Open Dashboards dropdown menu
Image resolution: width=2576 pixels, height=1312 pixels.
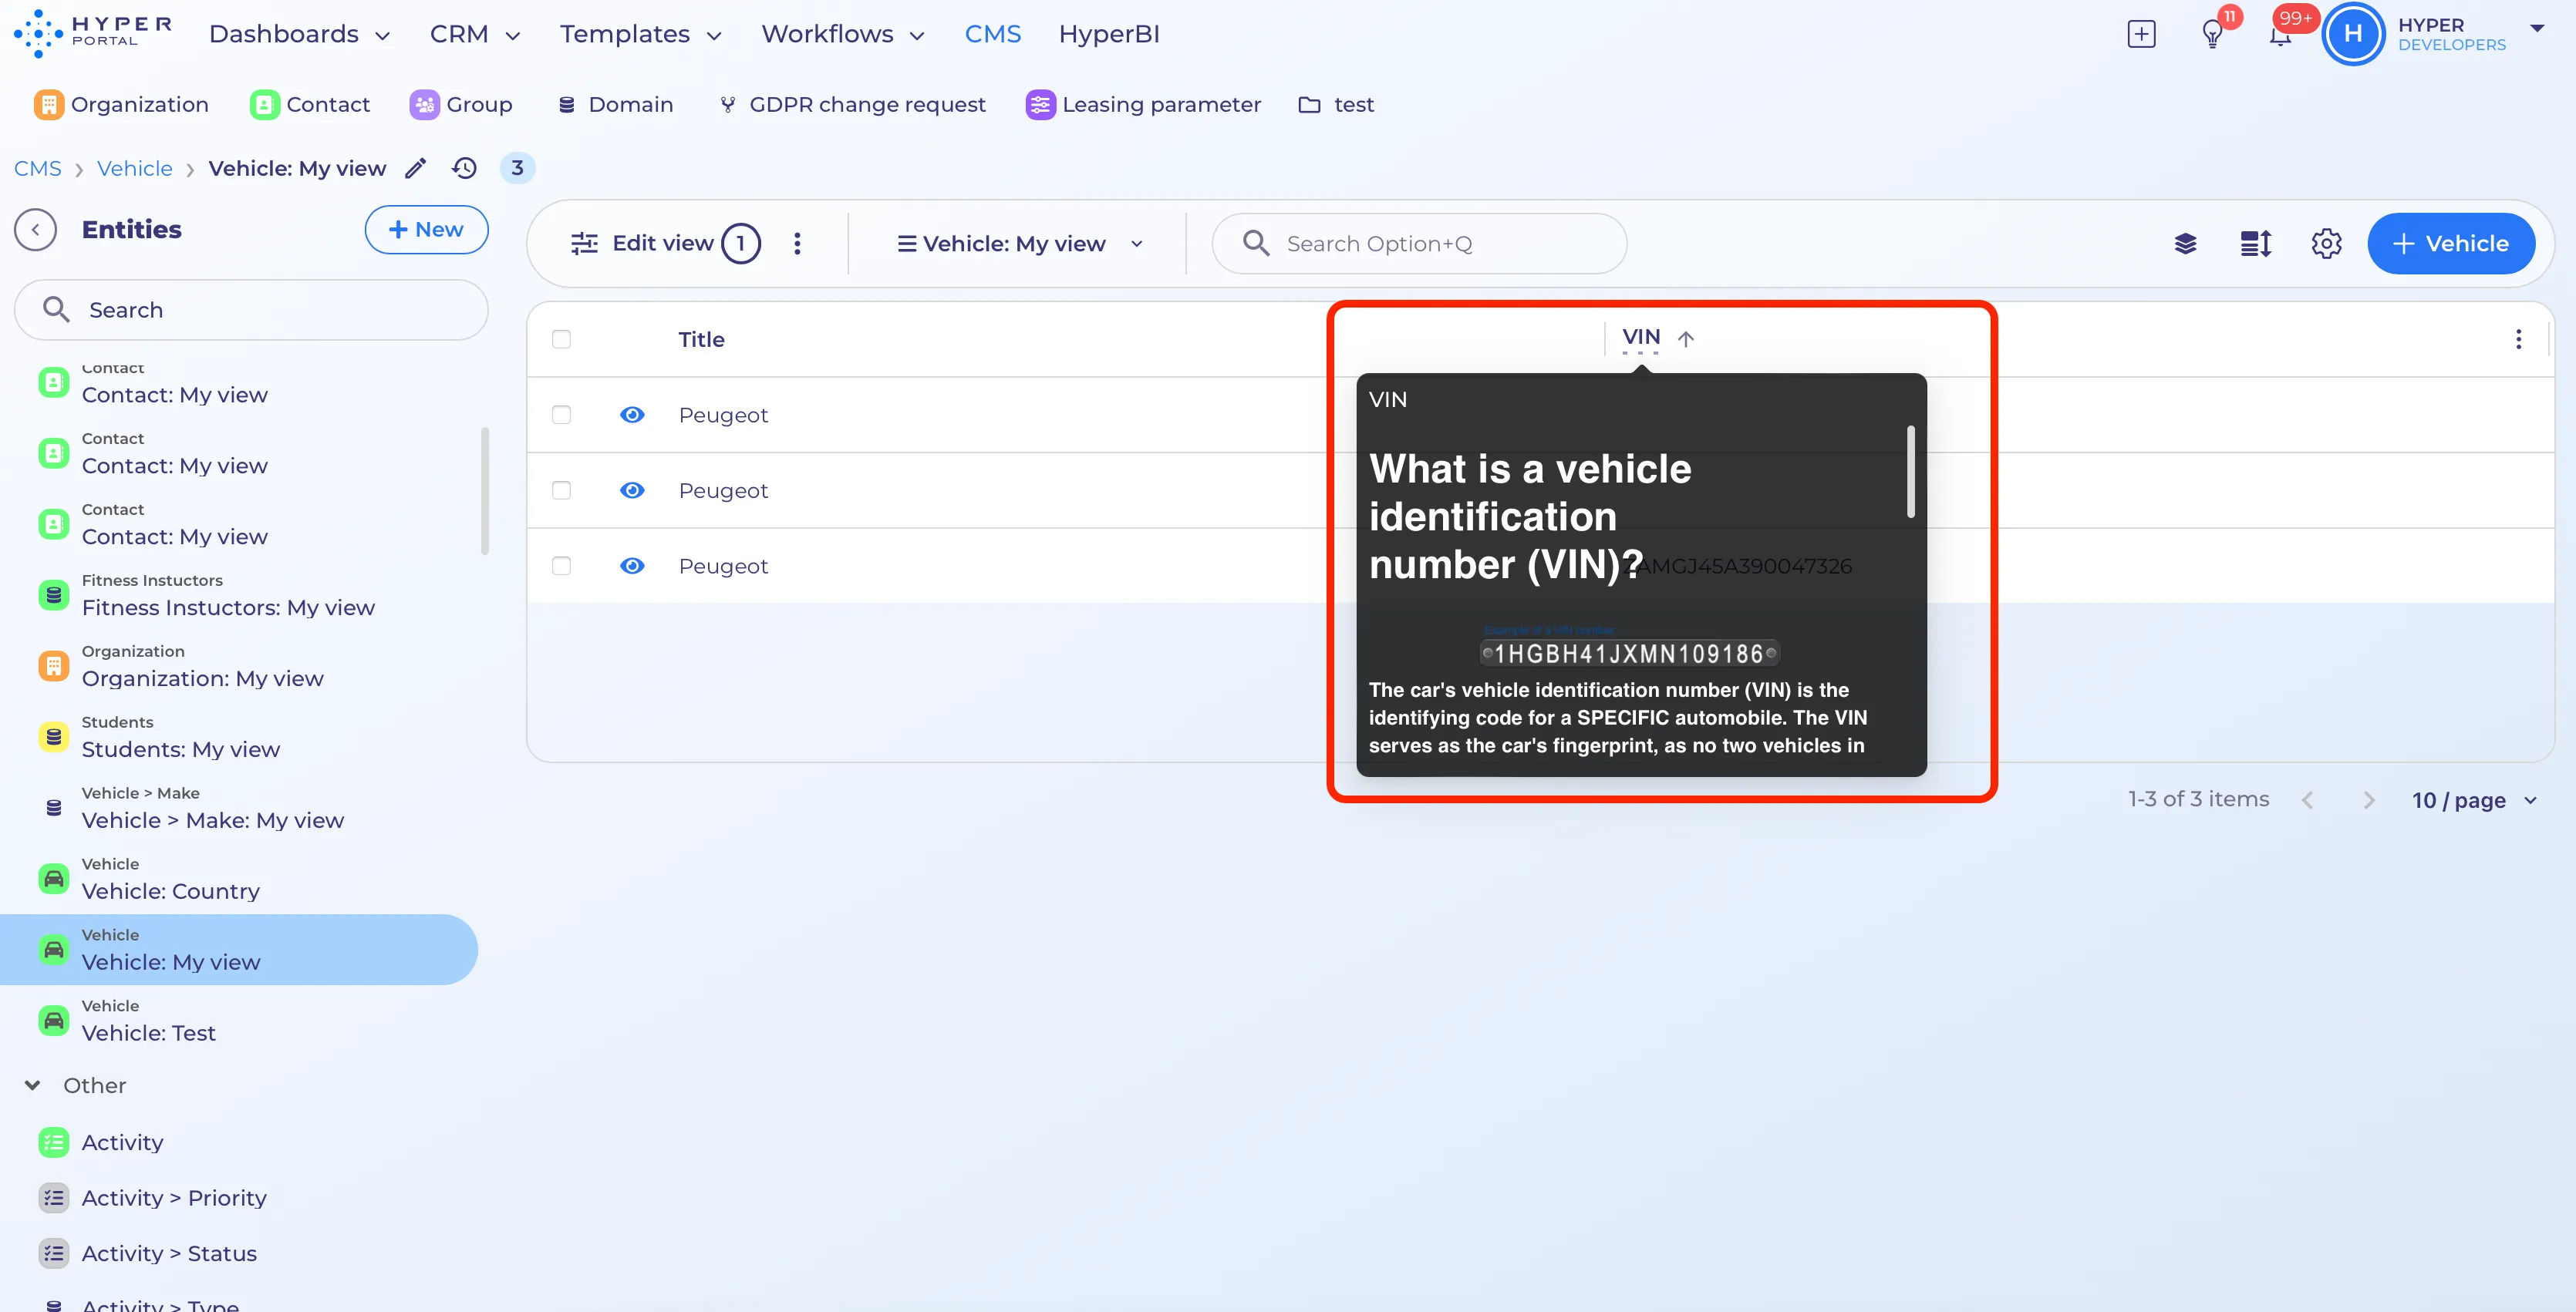[x=299, y=35]
